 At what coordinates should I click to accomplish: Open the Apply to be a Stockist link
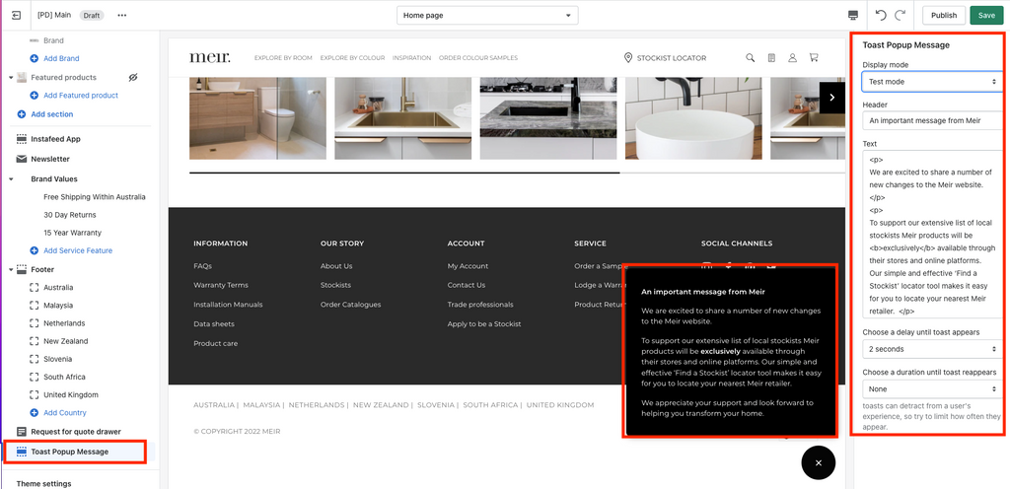click(484, 324)
